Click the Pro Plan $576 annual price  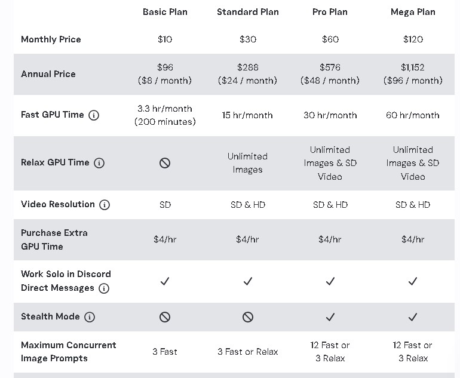330,67
